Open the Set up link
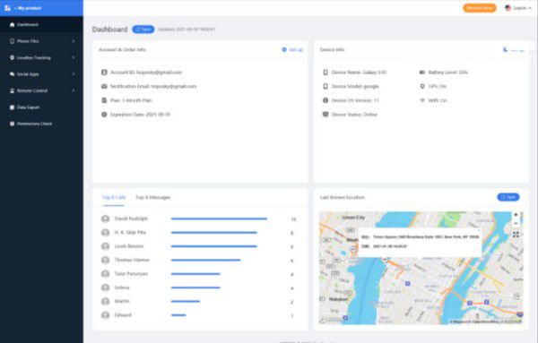 coord(296,49)
